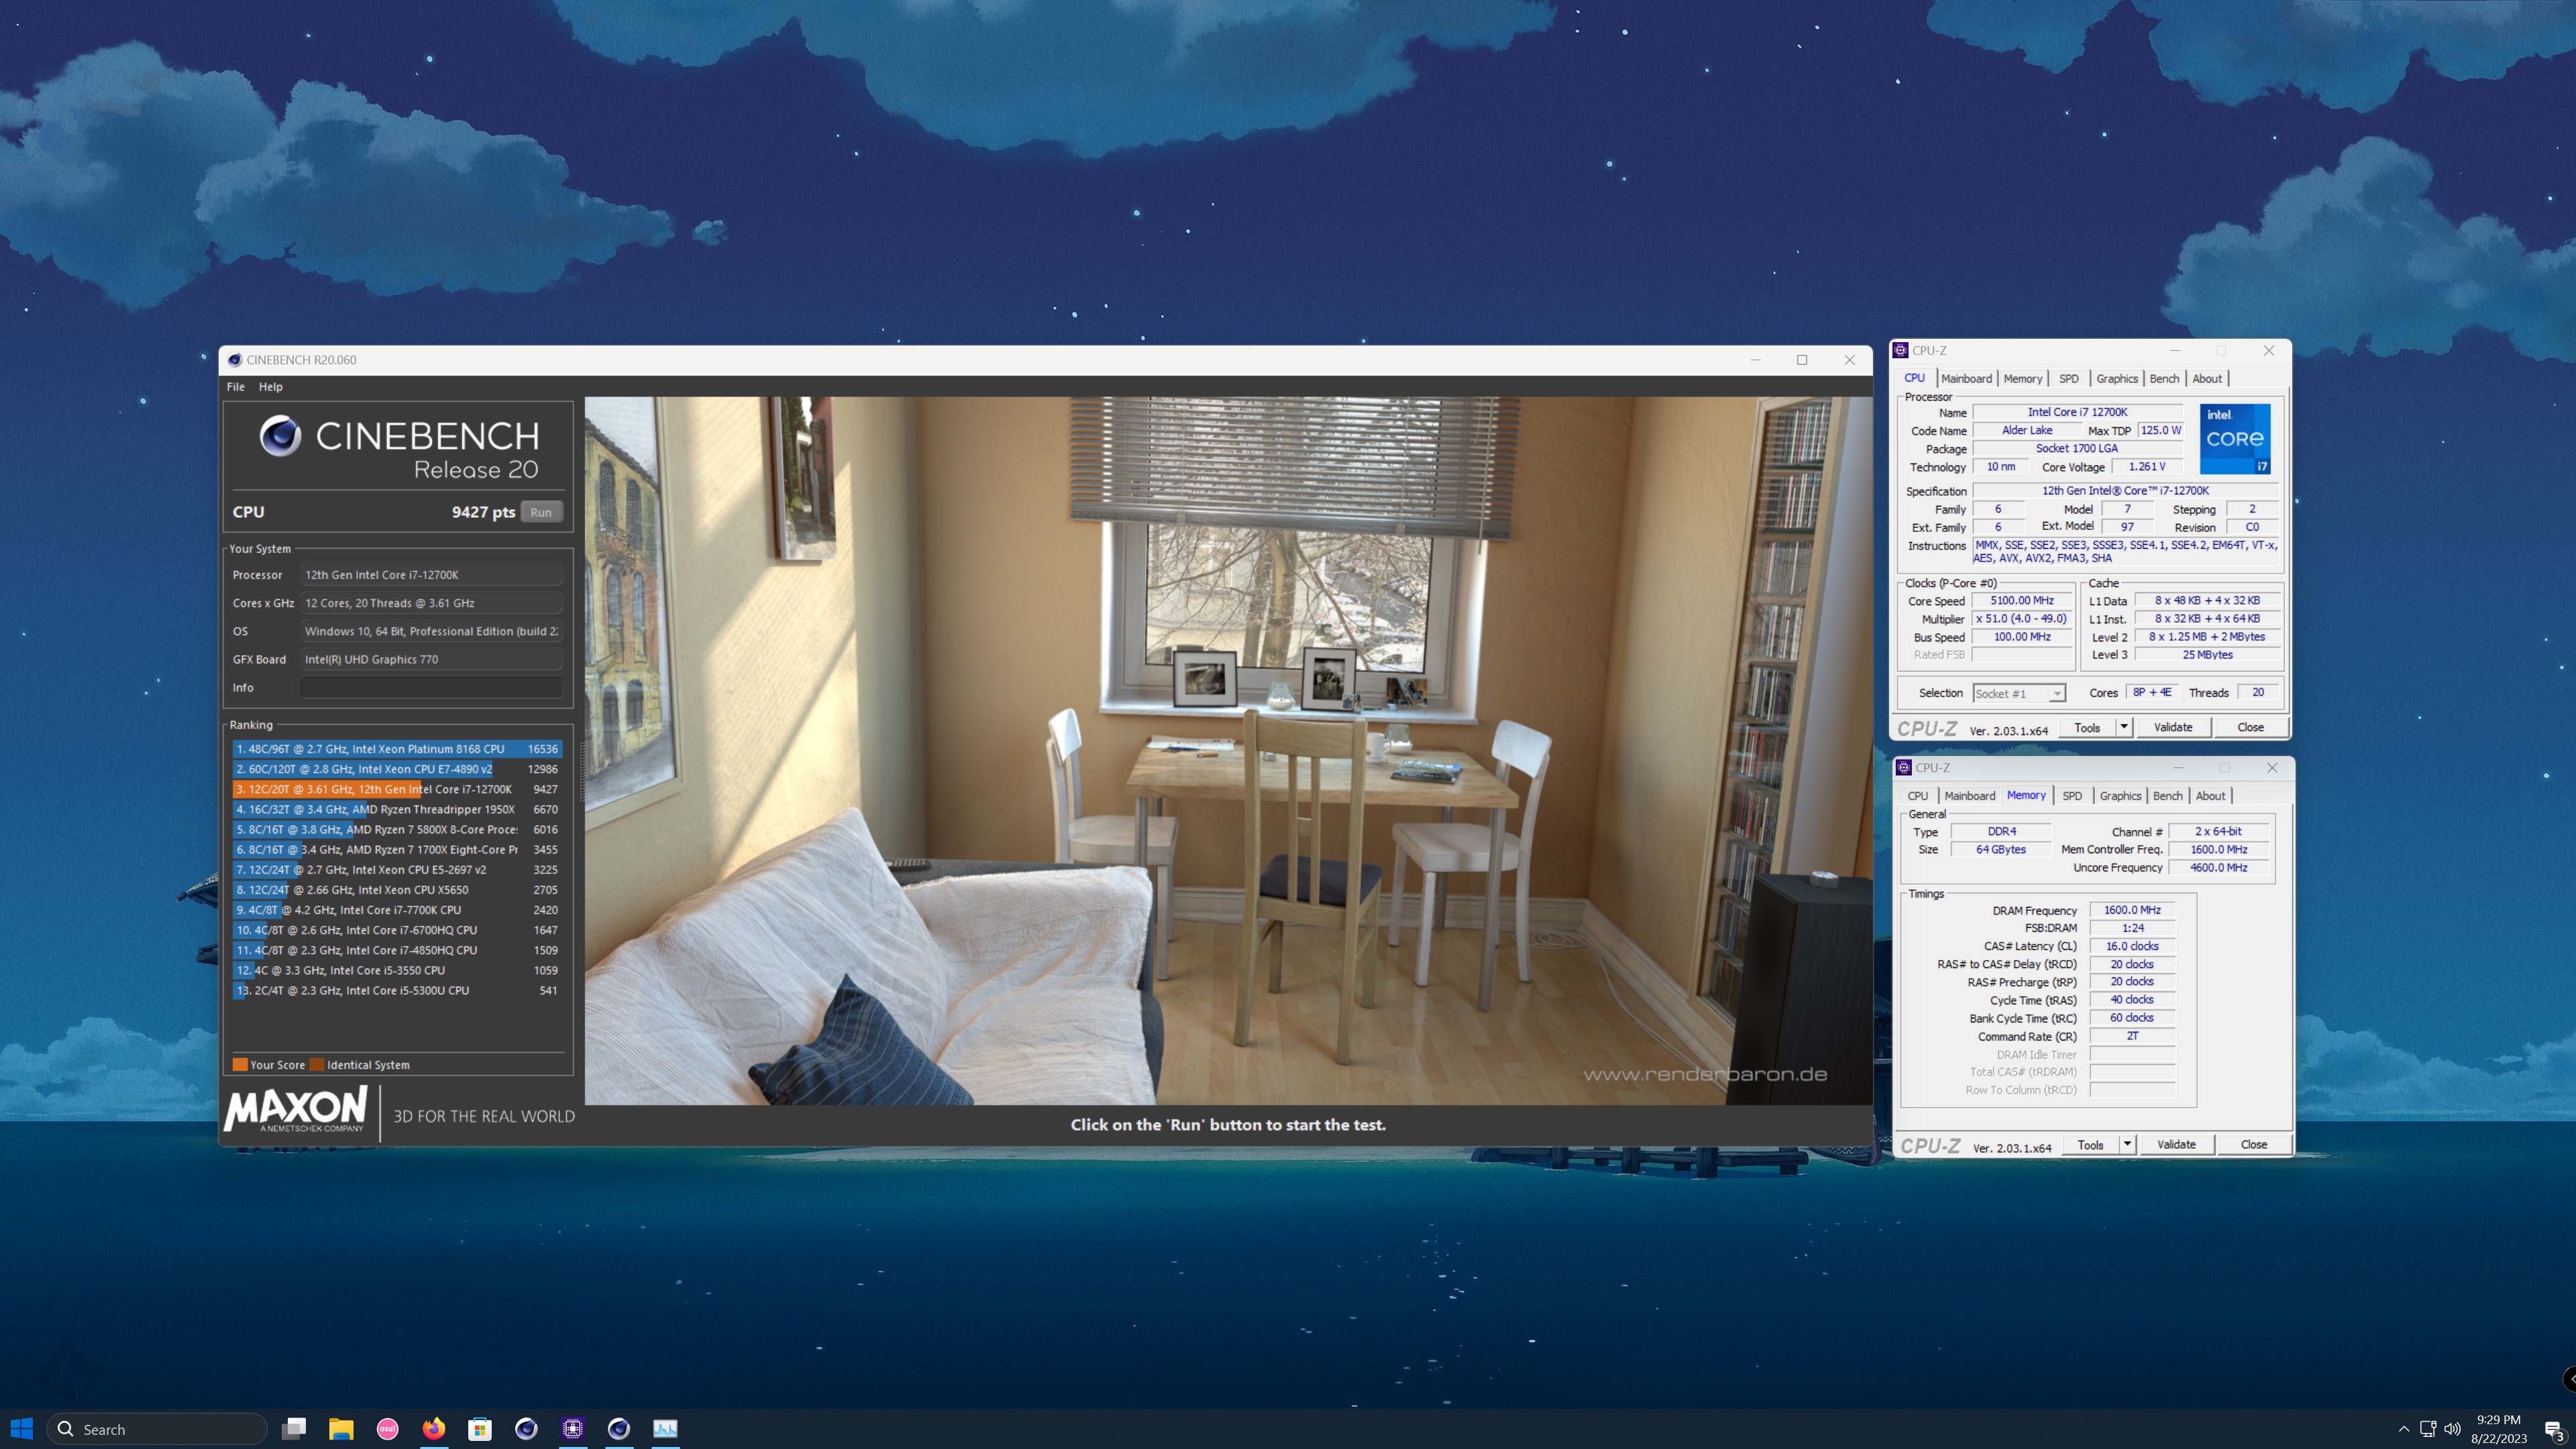
Task: Open SPD tab in CPU-Z Processor window
Action: (x=2069, y=378)
